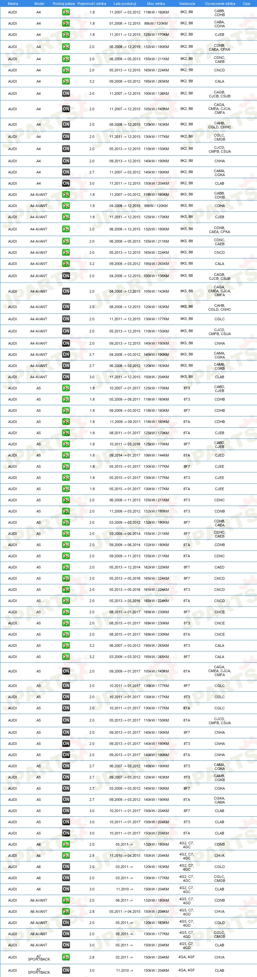Click petrol icon in A4 AVANT 3.2 CALA row
Image resolution: width=257 pixels, height=977 pixels.
tap(66, 264)
